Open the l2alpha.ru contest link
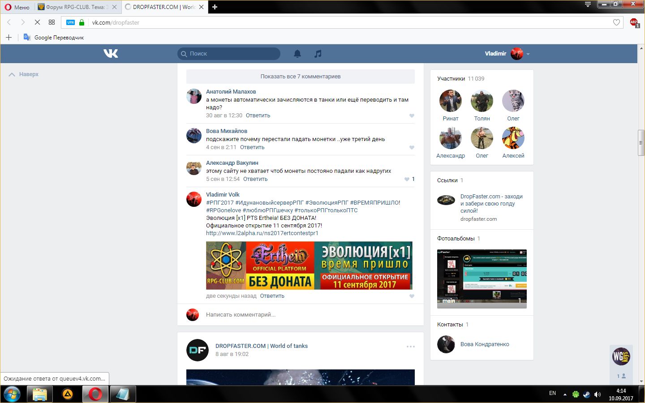Image resolution: width=645 pixels, height=403 pixels. coord(262,233)
